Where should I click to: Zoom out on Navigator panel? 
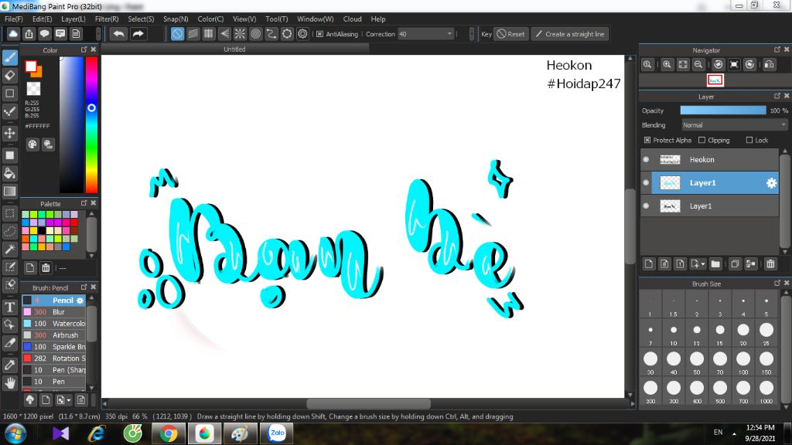pyautogui.click(x=698, y=65)
